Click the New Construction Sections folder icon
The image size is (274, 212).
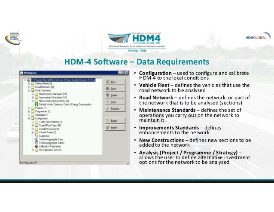click(37, 101)
